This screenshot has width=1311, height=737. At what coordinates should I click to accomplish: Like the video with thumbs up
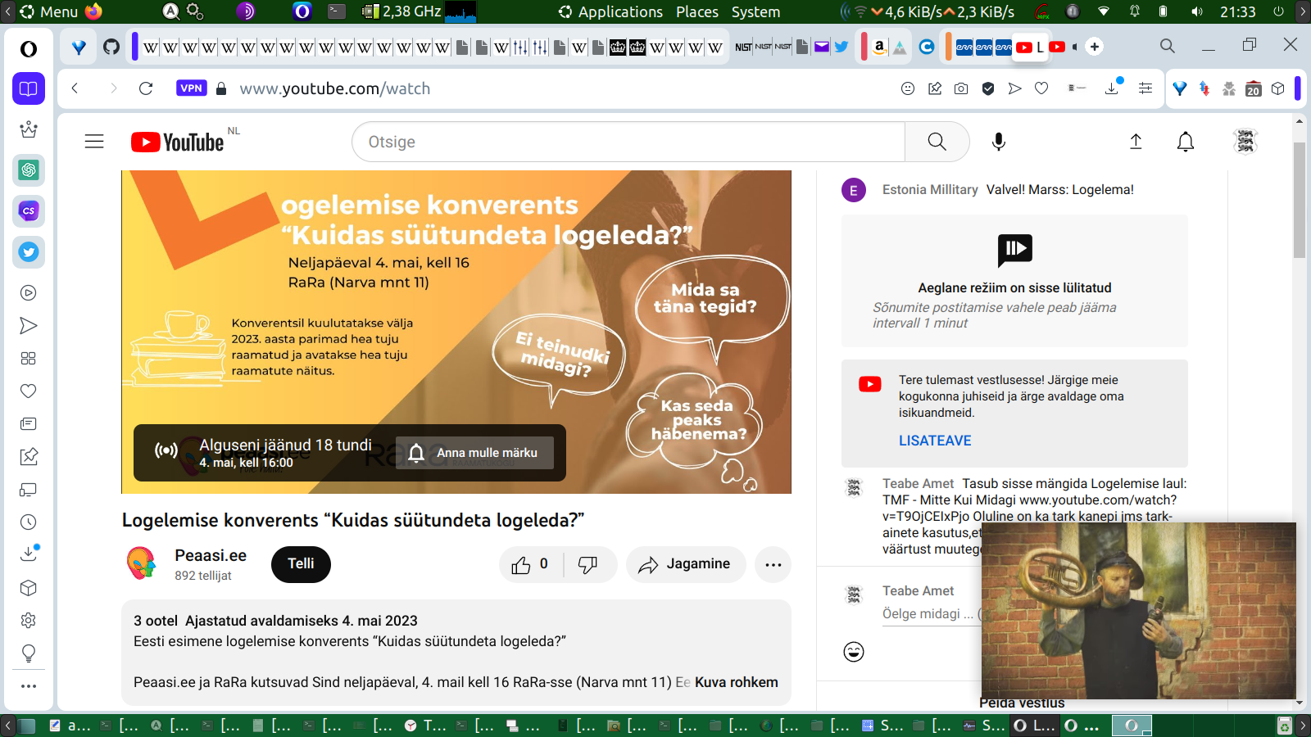pos(522,564)
